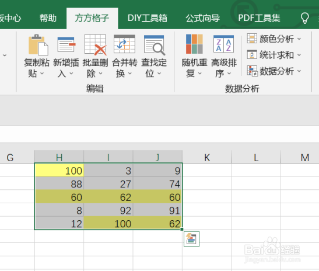The image size is (319, 271).
Task: Select column L header
Action: (256, 157)
